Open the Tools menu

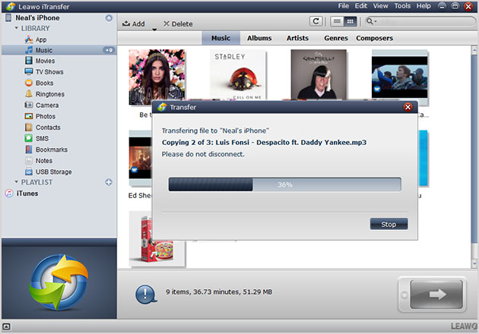[402, 6]
